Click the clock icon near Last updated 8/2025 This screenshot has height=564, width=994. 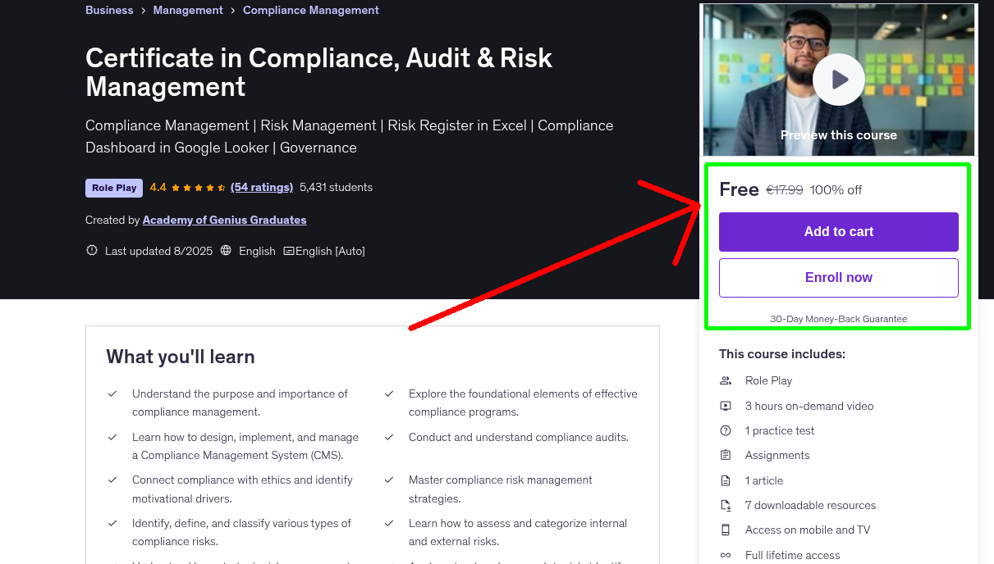pyautogui.click(x=91, y=250)
